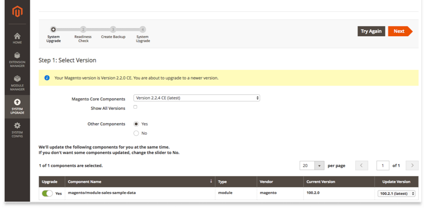Open Update Version dropdown 100.2.1 (latest)
The height and width of the screenshot is (208, 424).
[396, 194]
